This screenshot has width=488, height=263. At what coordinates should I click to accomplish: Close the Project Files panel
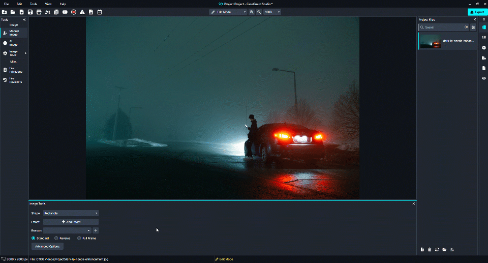[475, 20]
